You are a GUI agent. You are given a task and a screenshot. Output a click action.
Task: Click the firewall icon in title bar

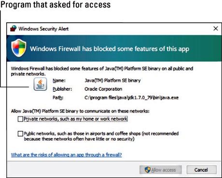click(x=14, y=28)
